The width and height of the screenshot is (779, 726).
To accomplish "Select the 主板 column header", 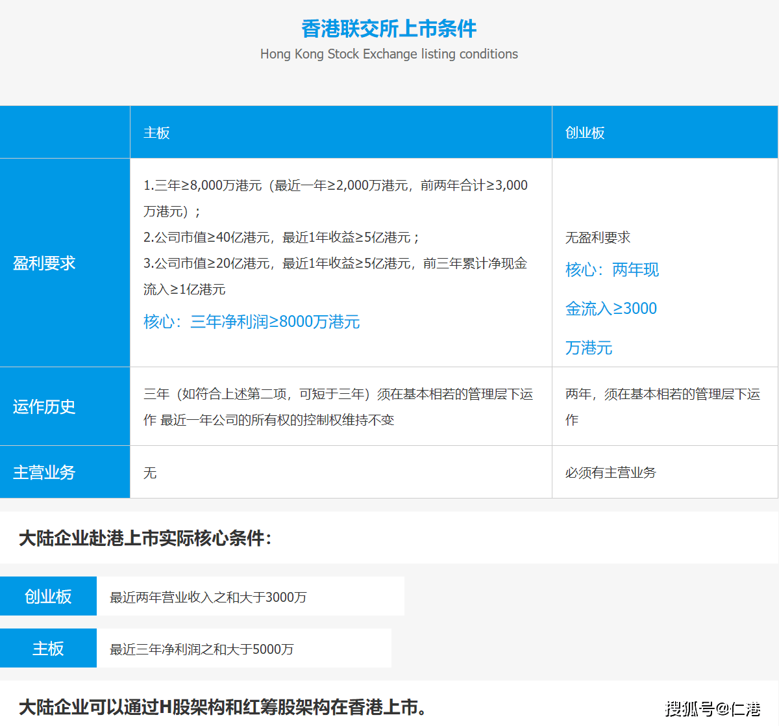I will click(156, 132).
